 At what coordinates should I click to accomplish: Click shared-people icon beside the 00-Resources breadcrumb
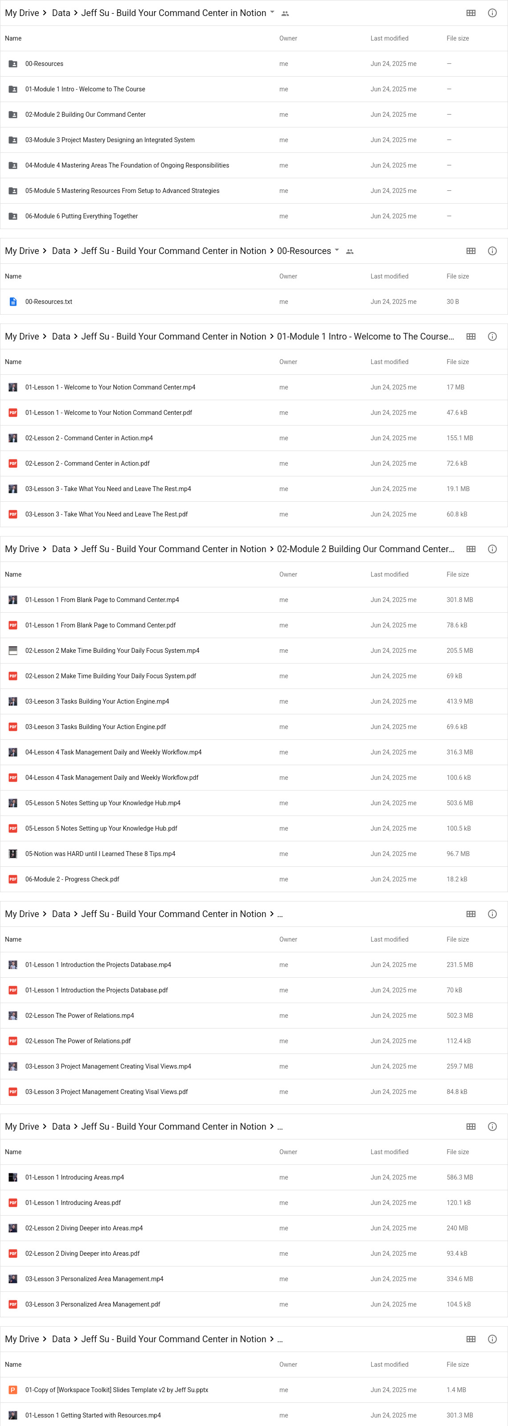tap(350, 251)
